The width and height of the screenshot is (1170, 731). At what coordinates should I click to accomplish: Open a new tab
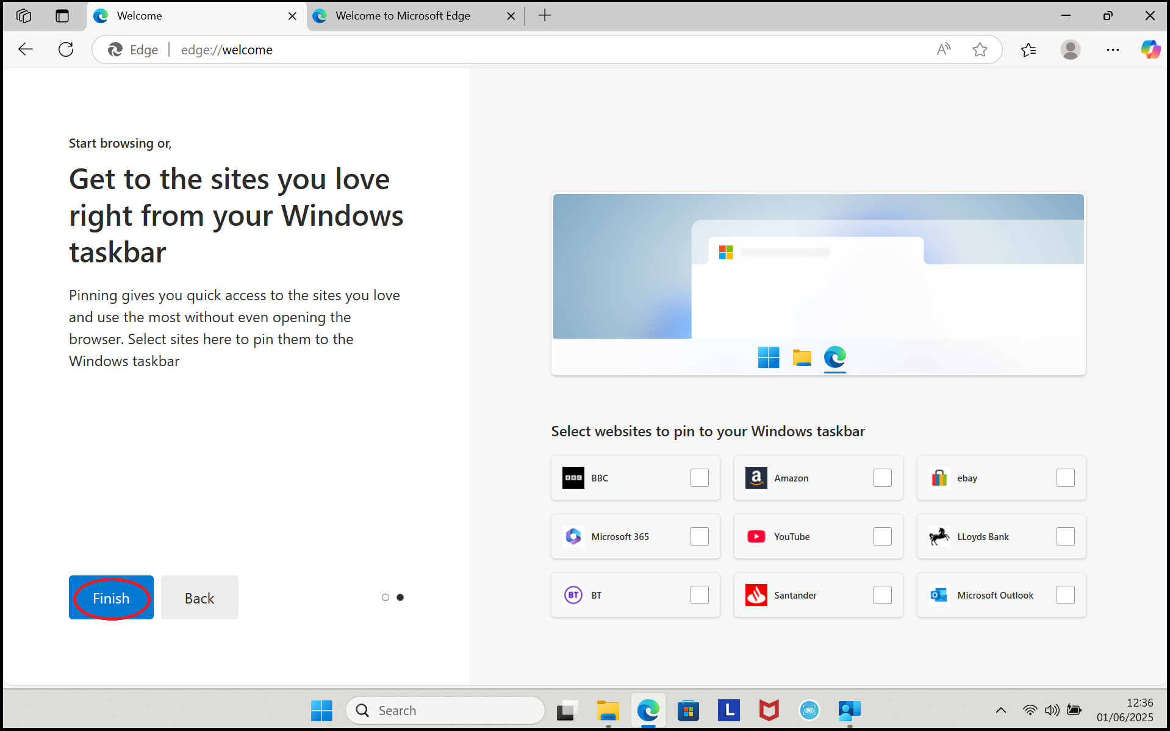click(x=545, y=16)
